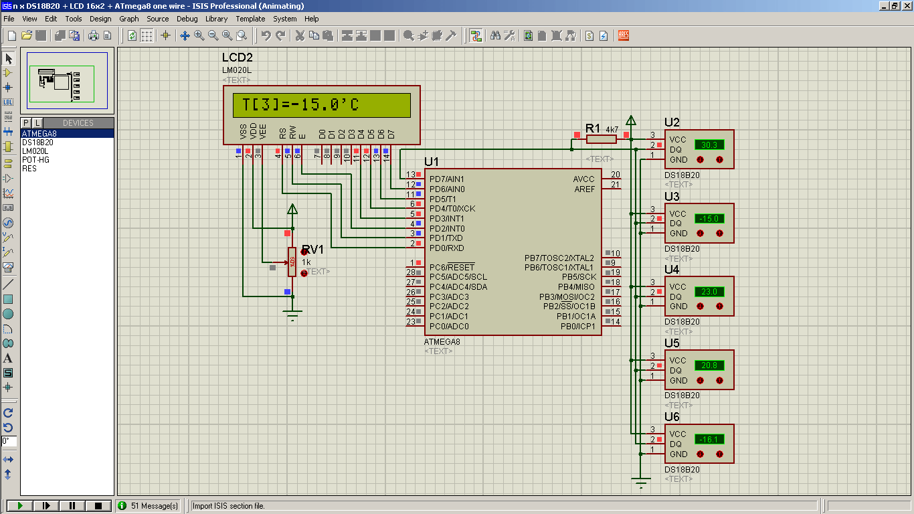
Task: Click the open folder icon
Action: click(26, 35)
